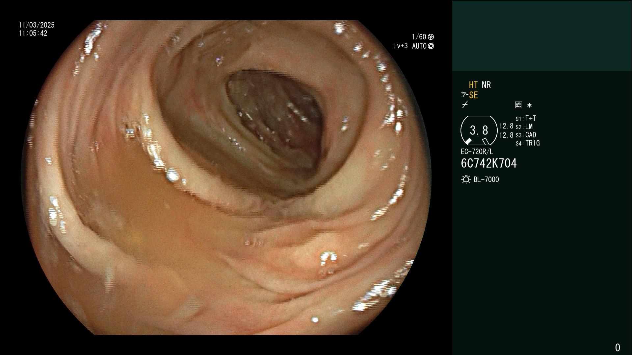Screen dimensions: 632x355
Task: Click the image counter 0
Action: (618, 347)
